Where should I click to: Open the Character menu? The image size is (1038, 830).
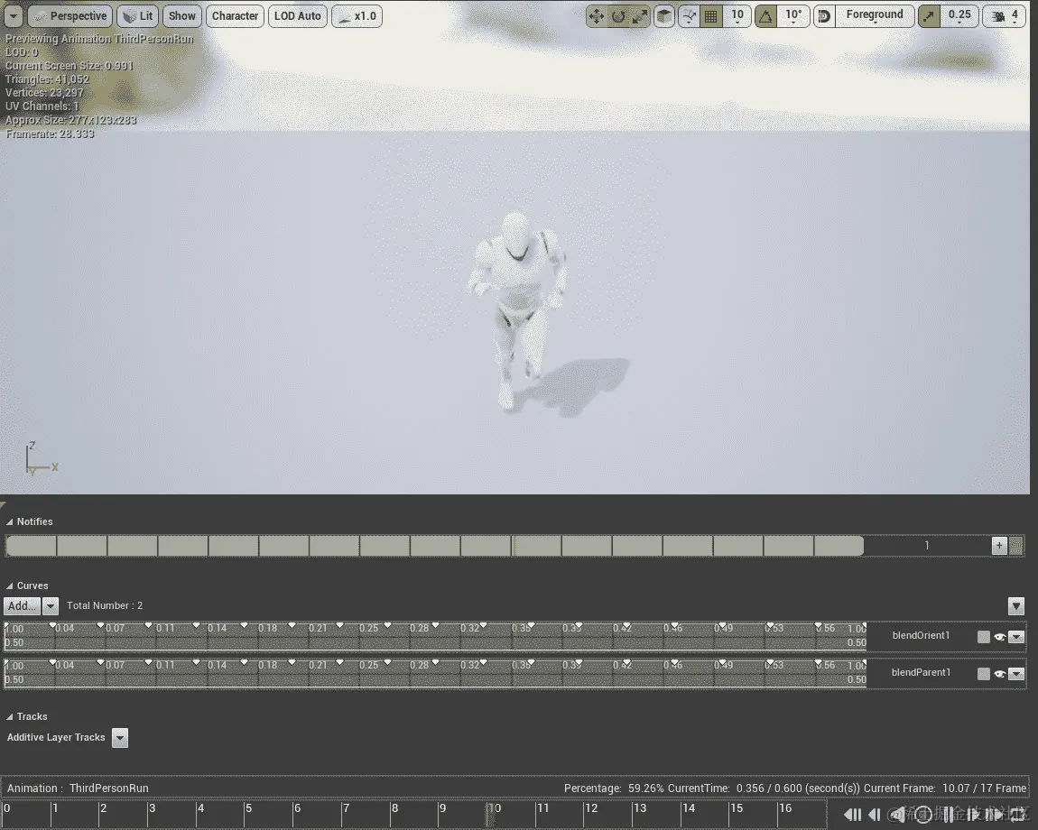[x=235, y=16]
